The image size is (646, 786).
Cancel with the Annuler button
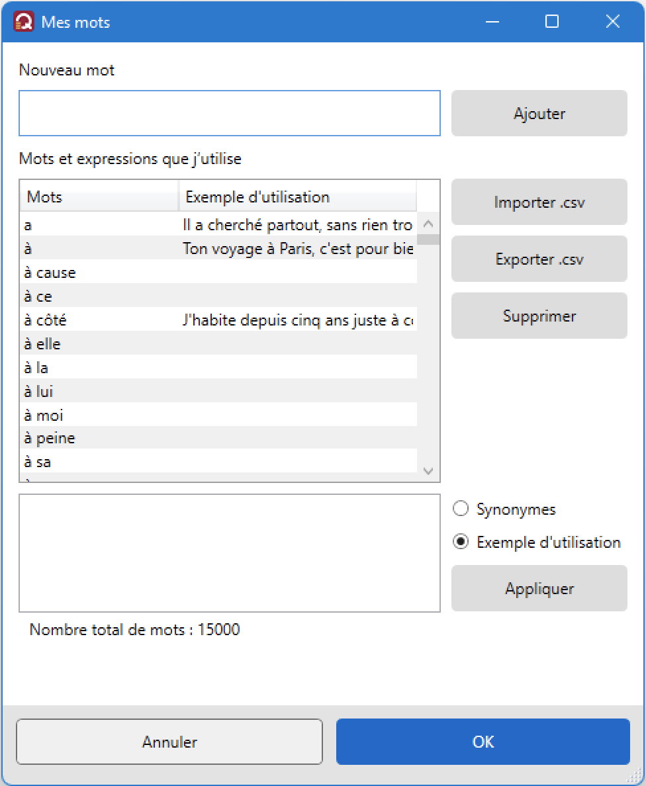pos(169,742)
